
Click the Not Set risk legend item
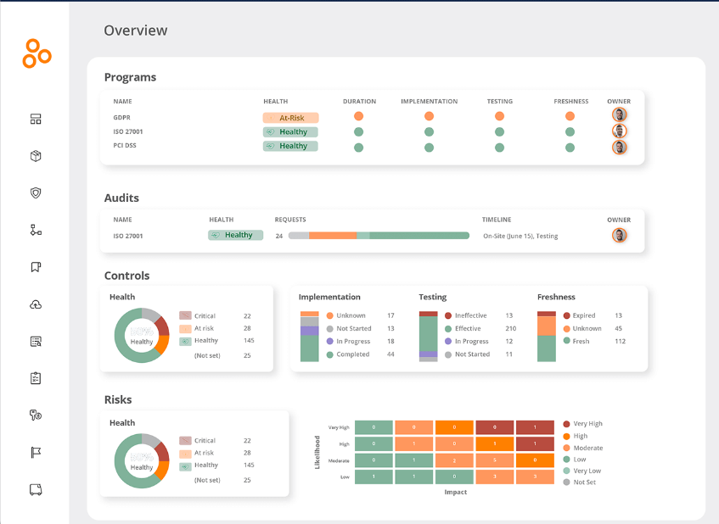click(580, 482)
